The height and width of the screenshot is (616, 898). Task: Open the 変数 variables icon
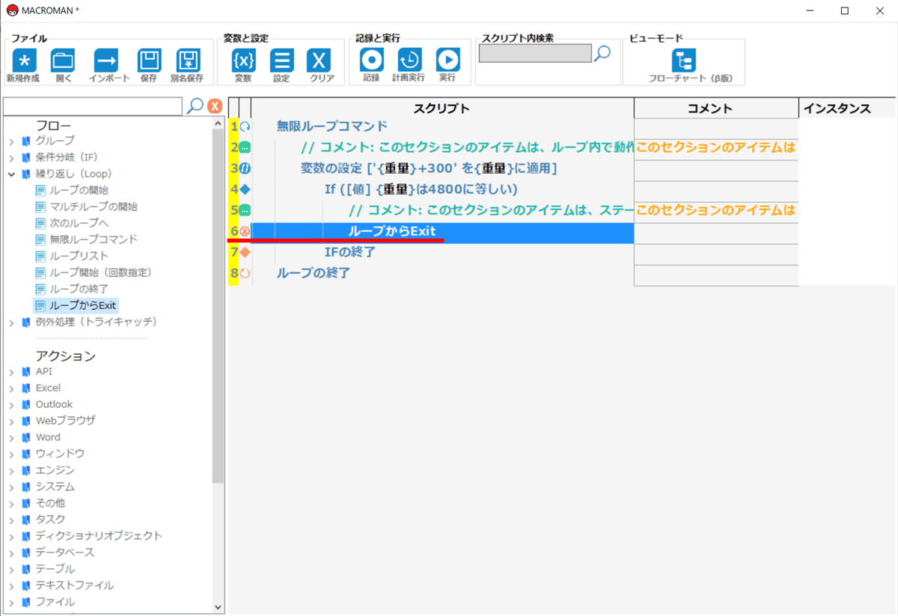[243, 61]
